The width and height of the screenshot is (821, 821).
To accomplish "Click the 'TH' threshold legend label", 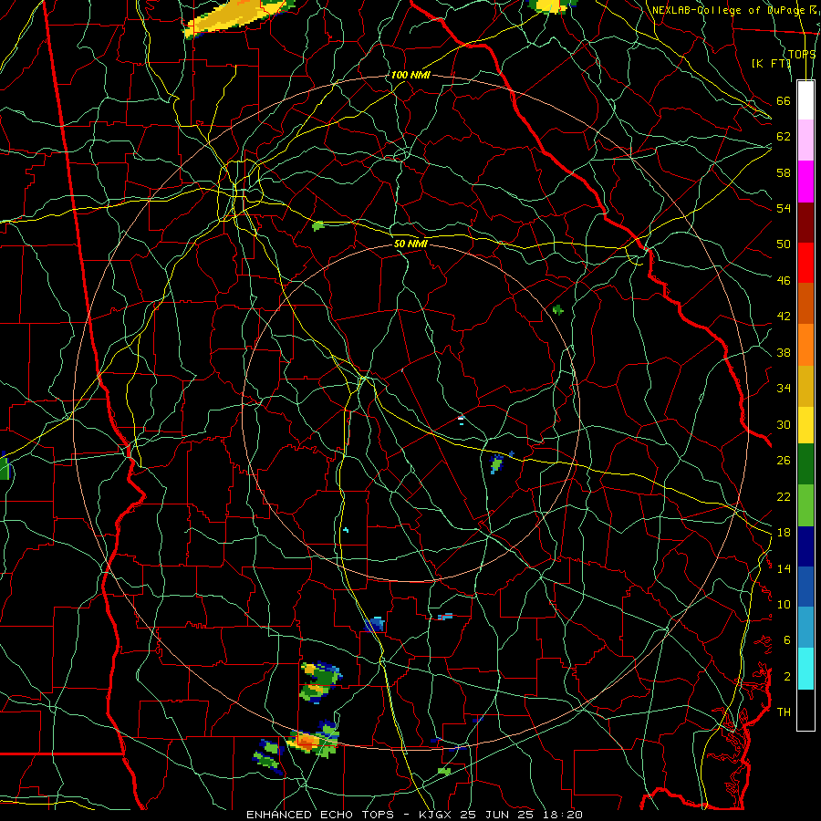I will tap(784, 712).
